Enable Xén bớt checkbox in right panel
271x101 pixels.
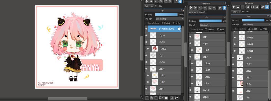click(249, 29)
